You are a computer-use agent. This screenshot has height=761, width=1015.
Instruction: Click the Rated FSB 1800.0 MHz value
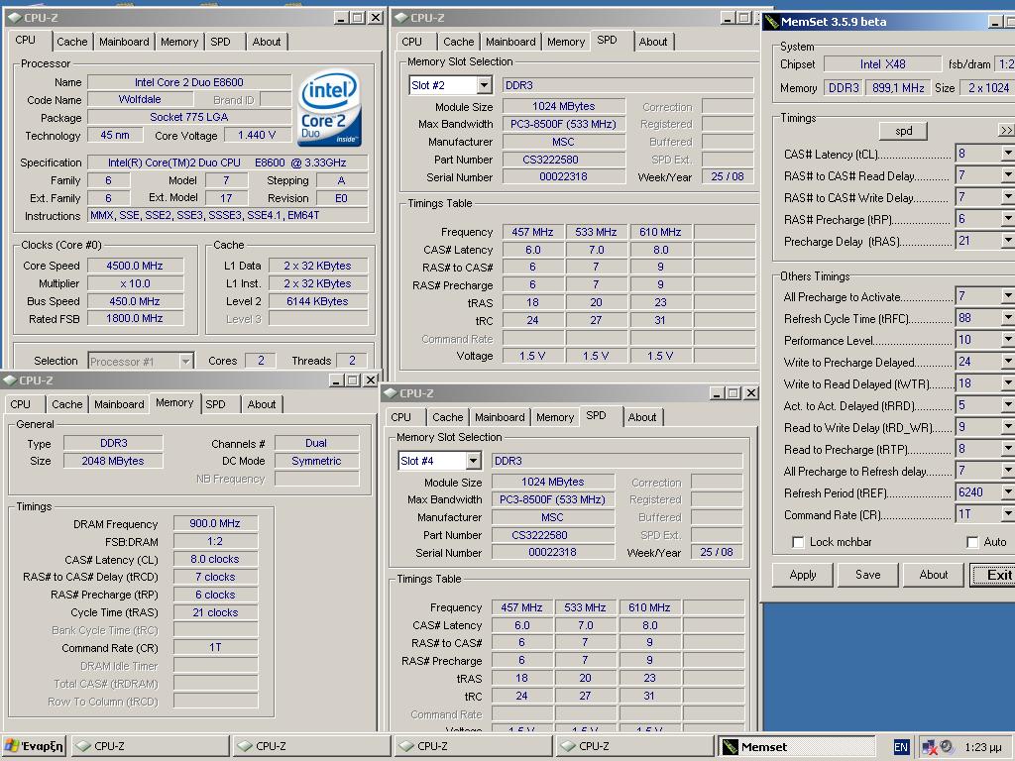135,318
